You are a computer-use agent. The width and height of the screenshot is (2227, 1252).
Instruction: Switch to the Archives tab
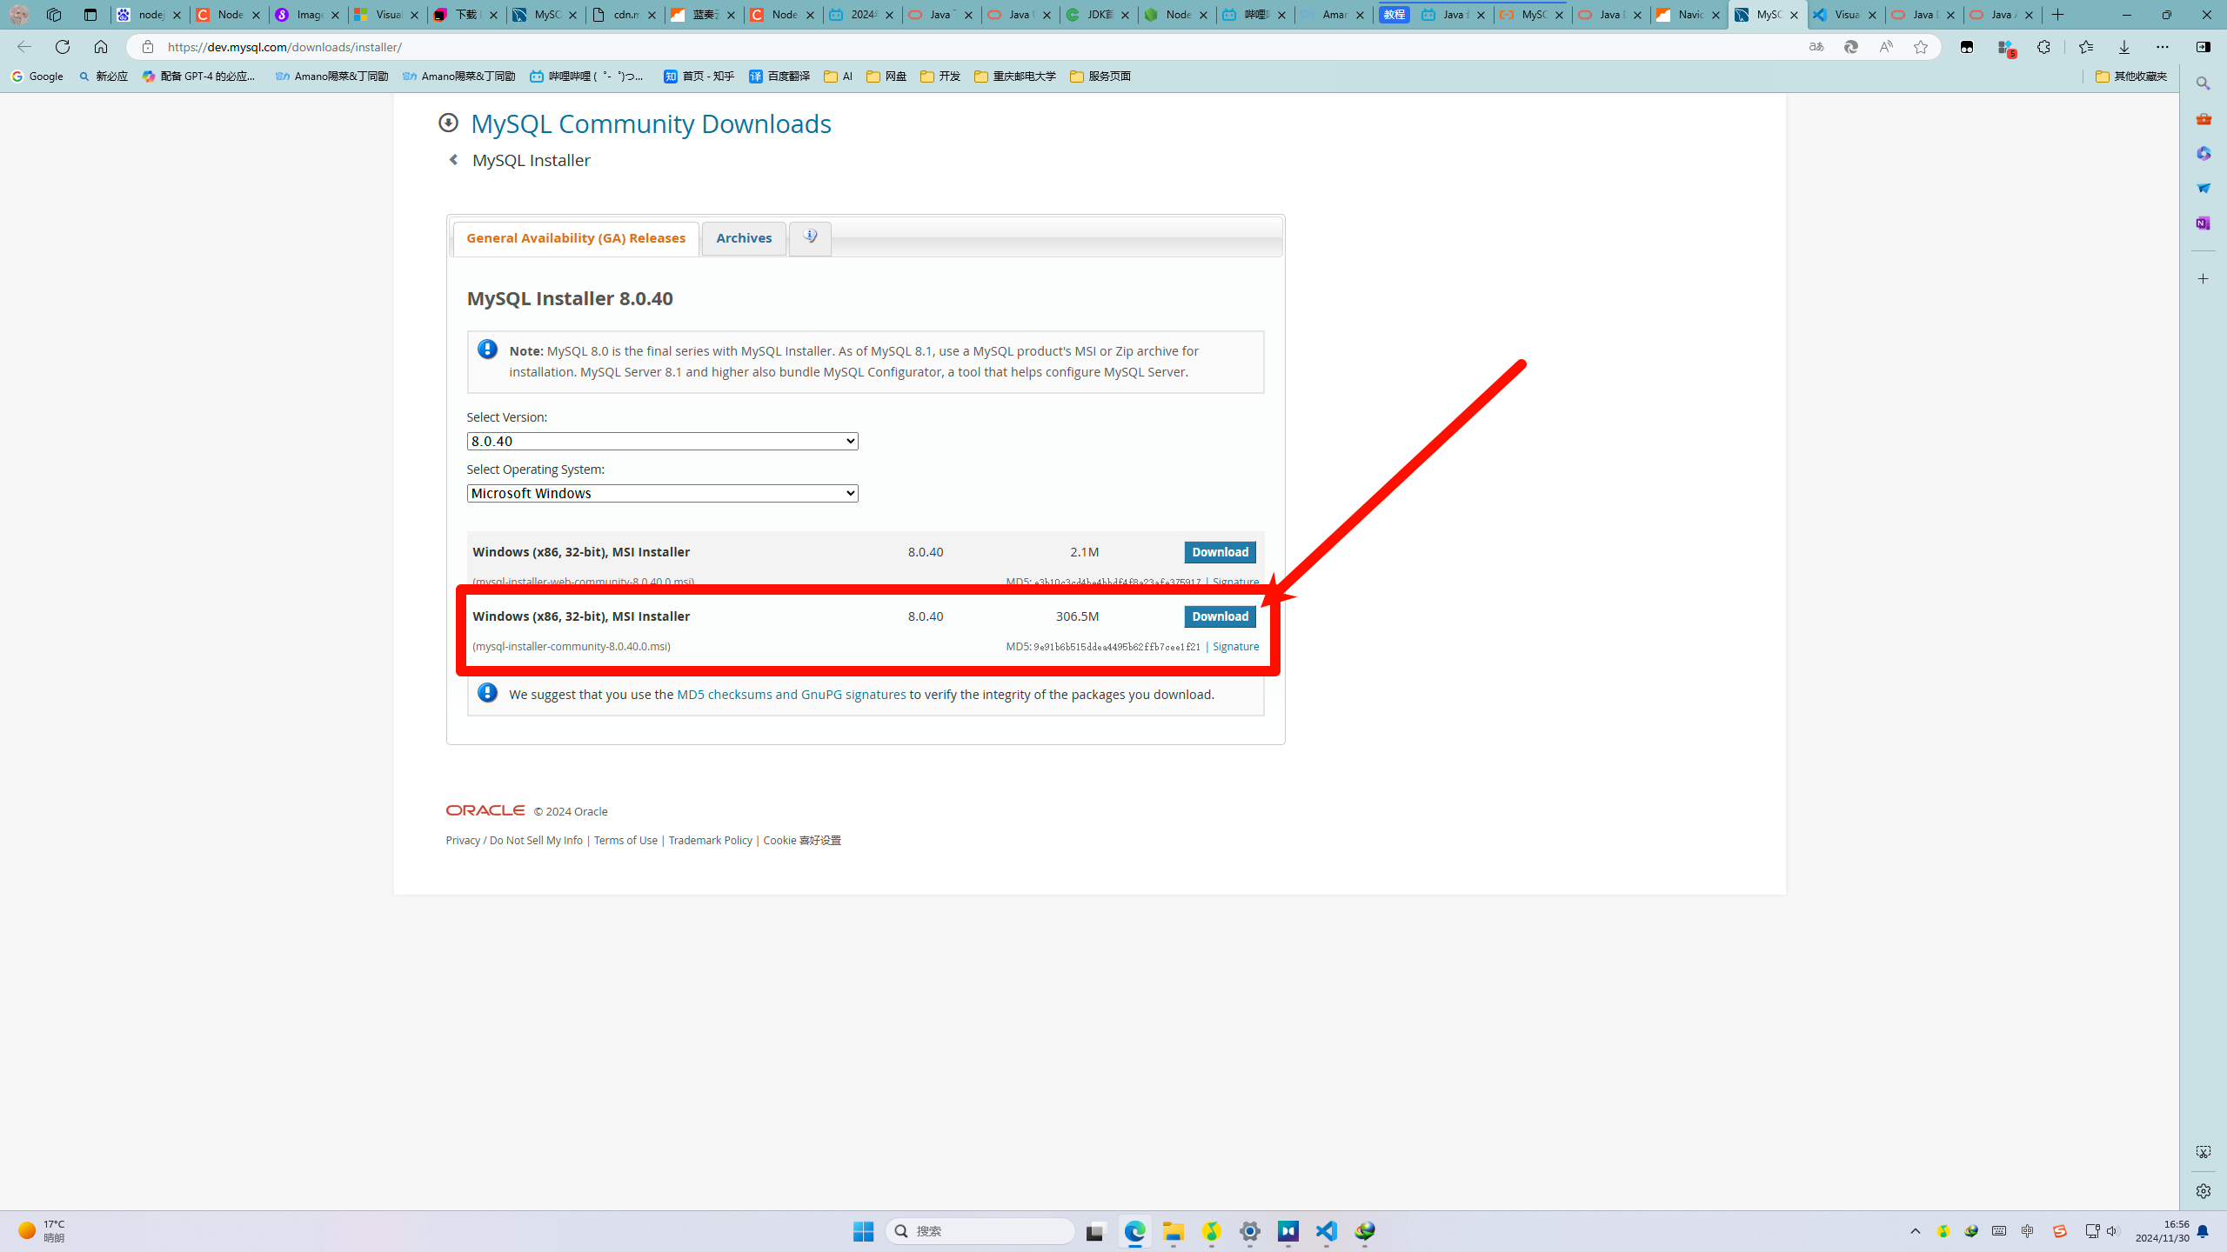pyautogui.click(x=744, y=238)
